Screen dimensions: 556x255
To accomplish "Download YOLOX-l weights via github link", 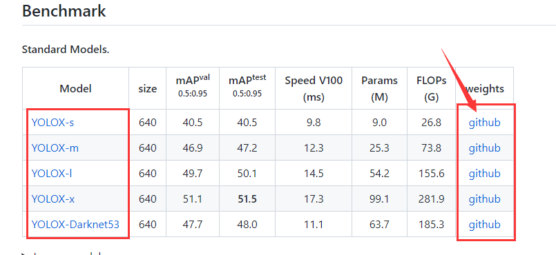I will [x=484, y=173].
